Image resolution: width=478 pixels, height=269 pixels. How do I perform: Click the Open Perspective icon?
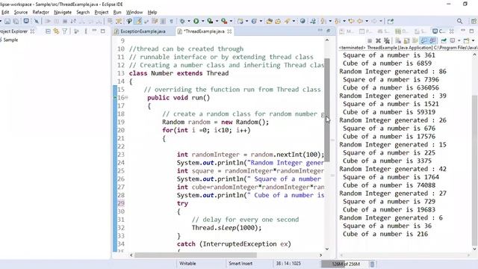point(474,21)
